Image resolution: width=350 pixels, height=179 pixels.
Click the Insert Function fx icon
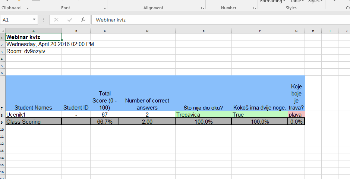(83, 20)
